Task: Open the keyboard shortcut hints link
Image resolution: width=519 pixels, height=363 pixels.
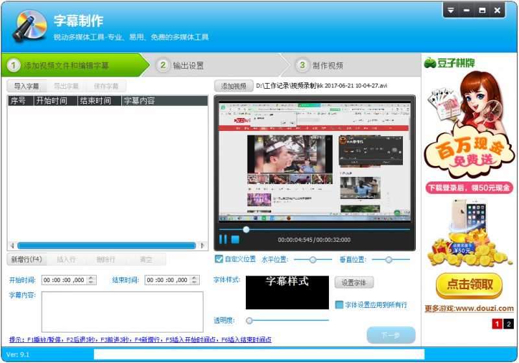Action: click(x=140, y=340)
